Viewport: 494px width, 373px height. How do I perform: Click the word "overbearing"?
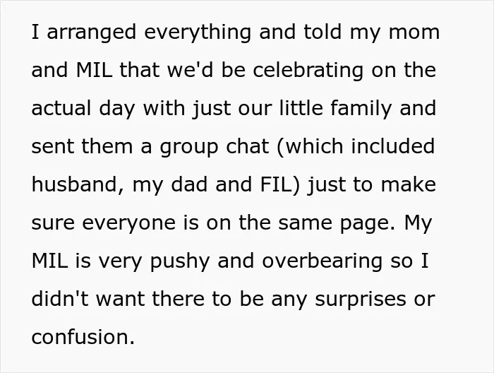click(x=322, y=261)
